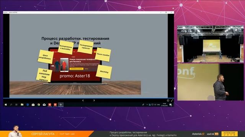The width and height of the screenshot is (245, 137).
Task: Open the Mail app from the taskbar
Action: 44,105
